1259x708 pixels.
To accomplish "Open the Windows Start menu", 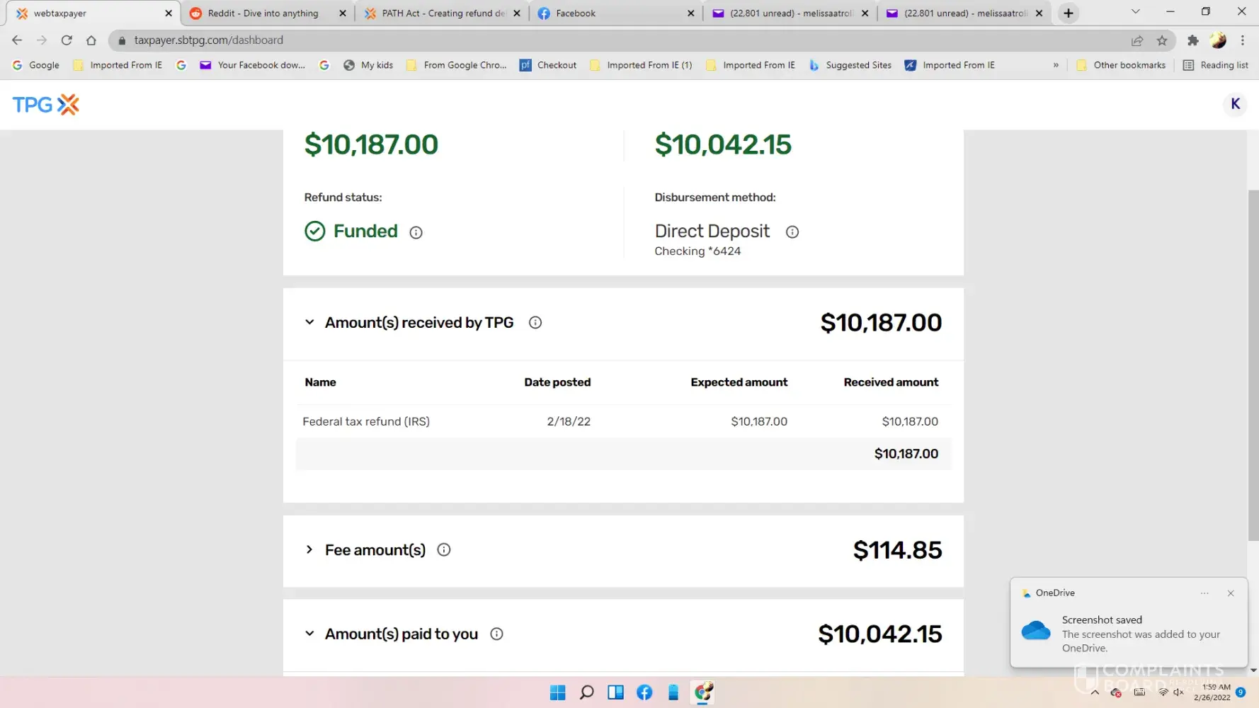I will [x=558, y=692].
